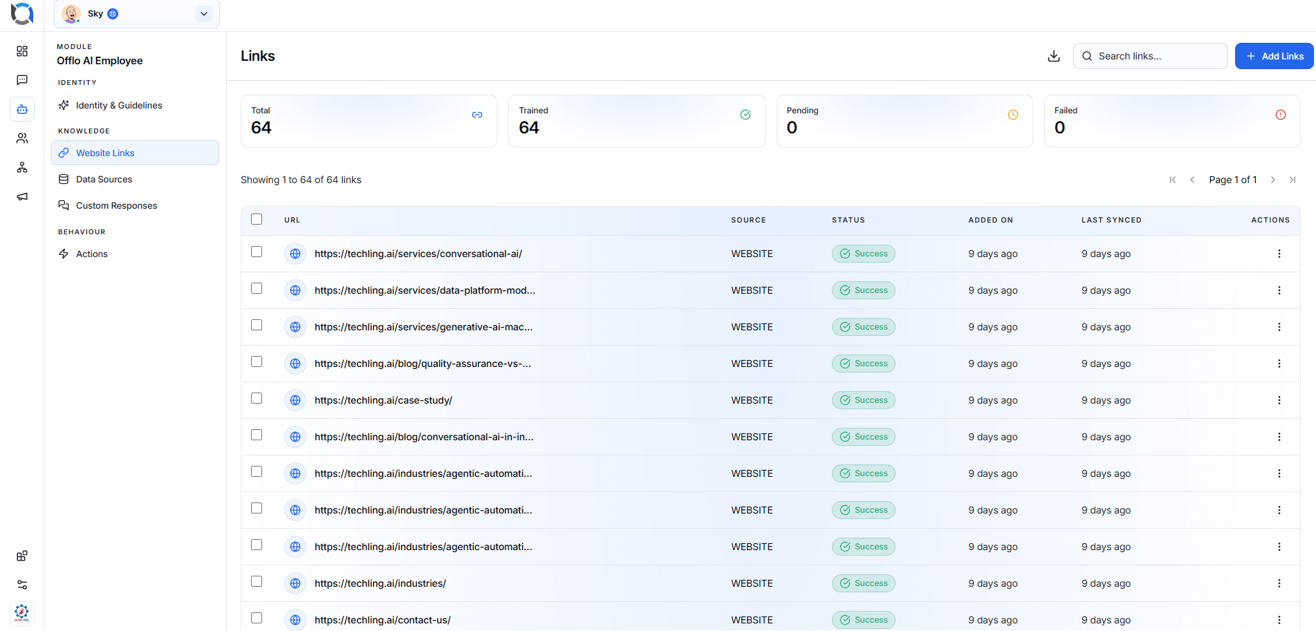Click globe icon beside case-study URL
The image size is (1316, 631).
pos(295,400)
